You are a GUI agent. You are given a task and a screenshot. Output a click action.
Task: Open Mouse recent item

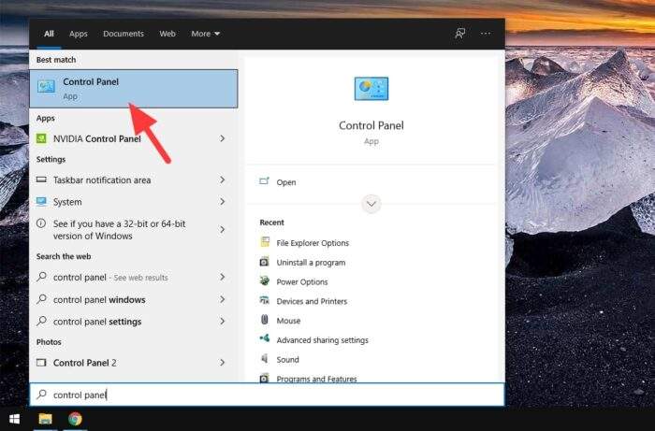pos(288,321)
